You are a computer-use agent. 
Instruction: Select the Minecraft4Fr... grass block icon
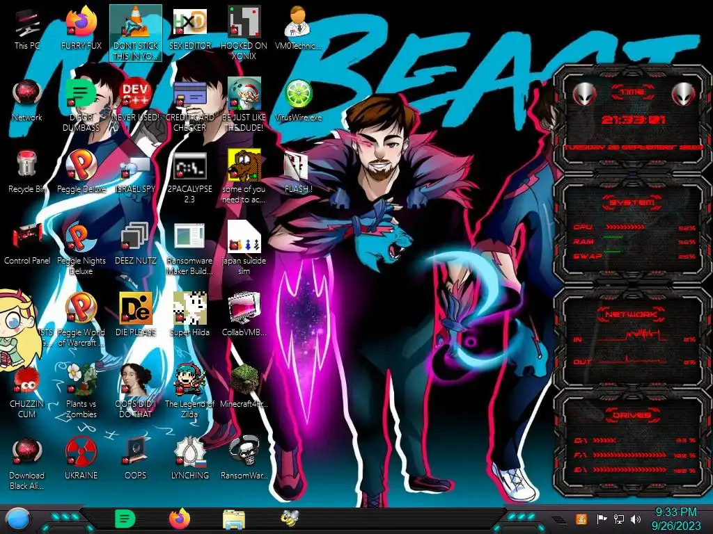(x=244, y=387)
